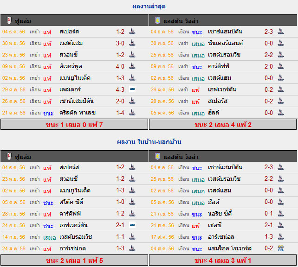
Task: Open league icon in the ลิเวอร์พูล 4-0 row
Action: click(x=132, y=66)
